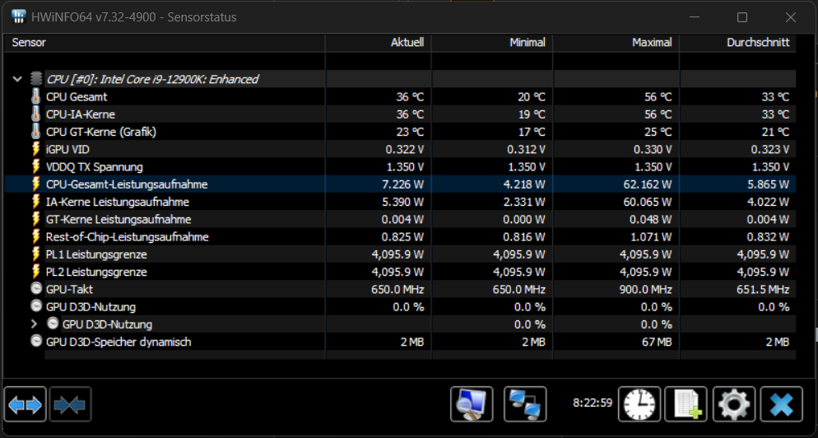Click lightning icon beside Rest-of-Chip-Leistungsaufnahme

click(x=36, y=236)
